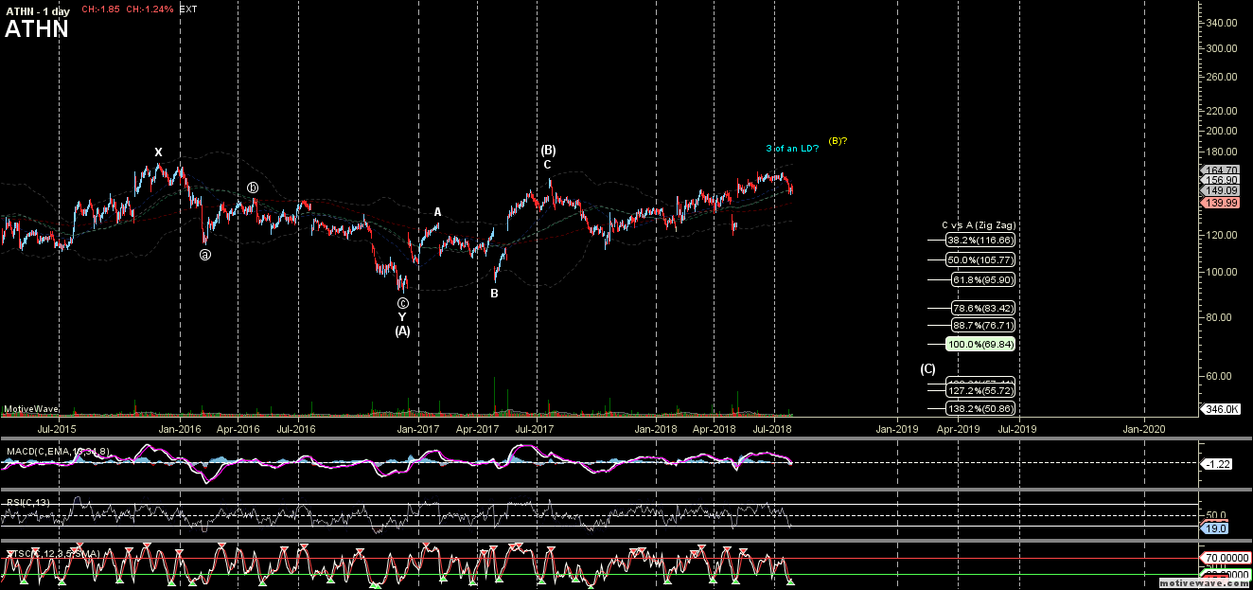Select the B wave label near Apr-2017
1253x590 pixels.
point(494,294)
